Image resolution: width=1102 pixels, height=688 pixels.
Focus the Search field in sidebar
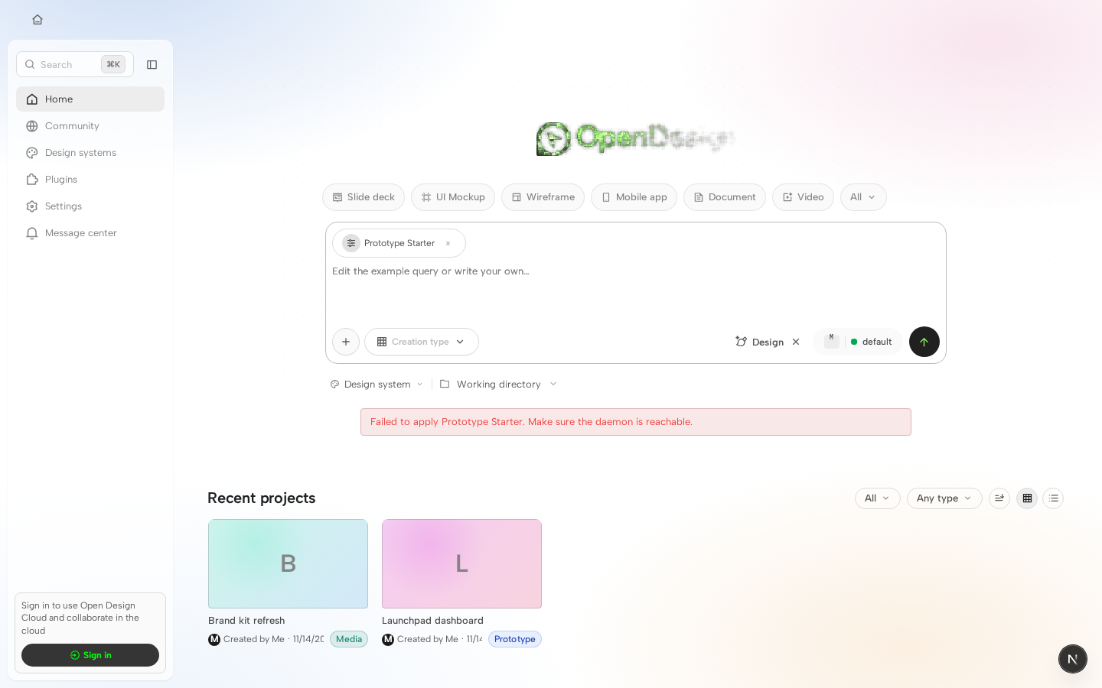coord(75,64)
